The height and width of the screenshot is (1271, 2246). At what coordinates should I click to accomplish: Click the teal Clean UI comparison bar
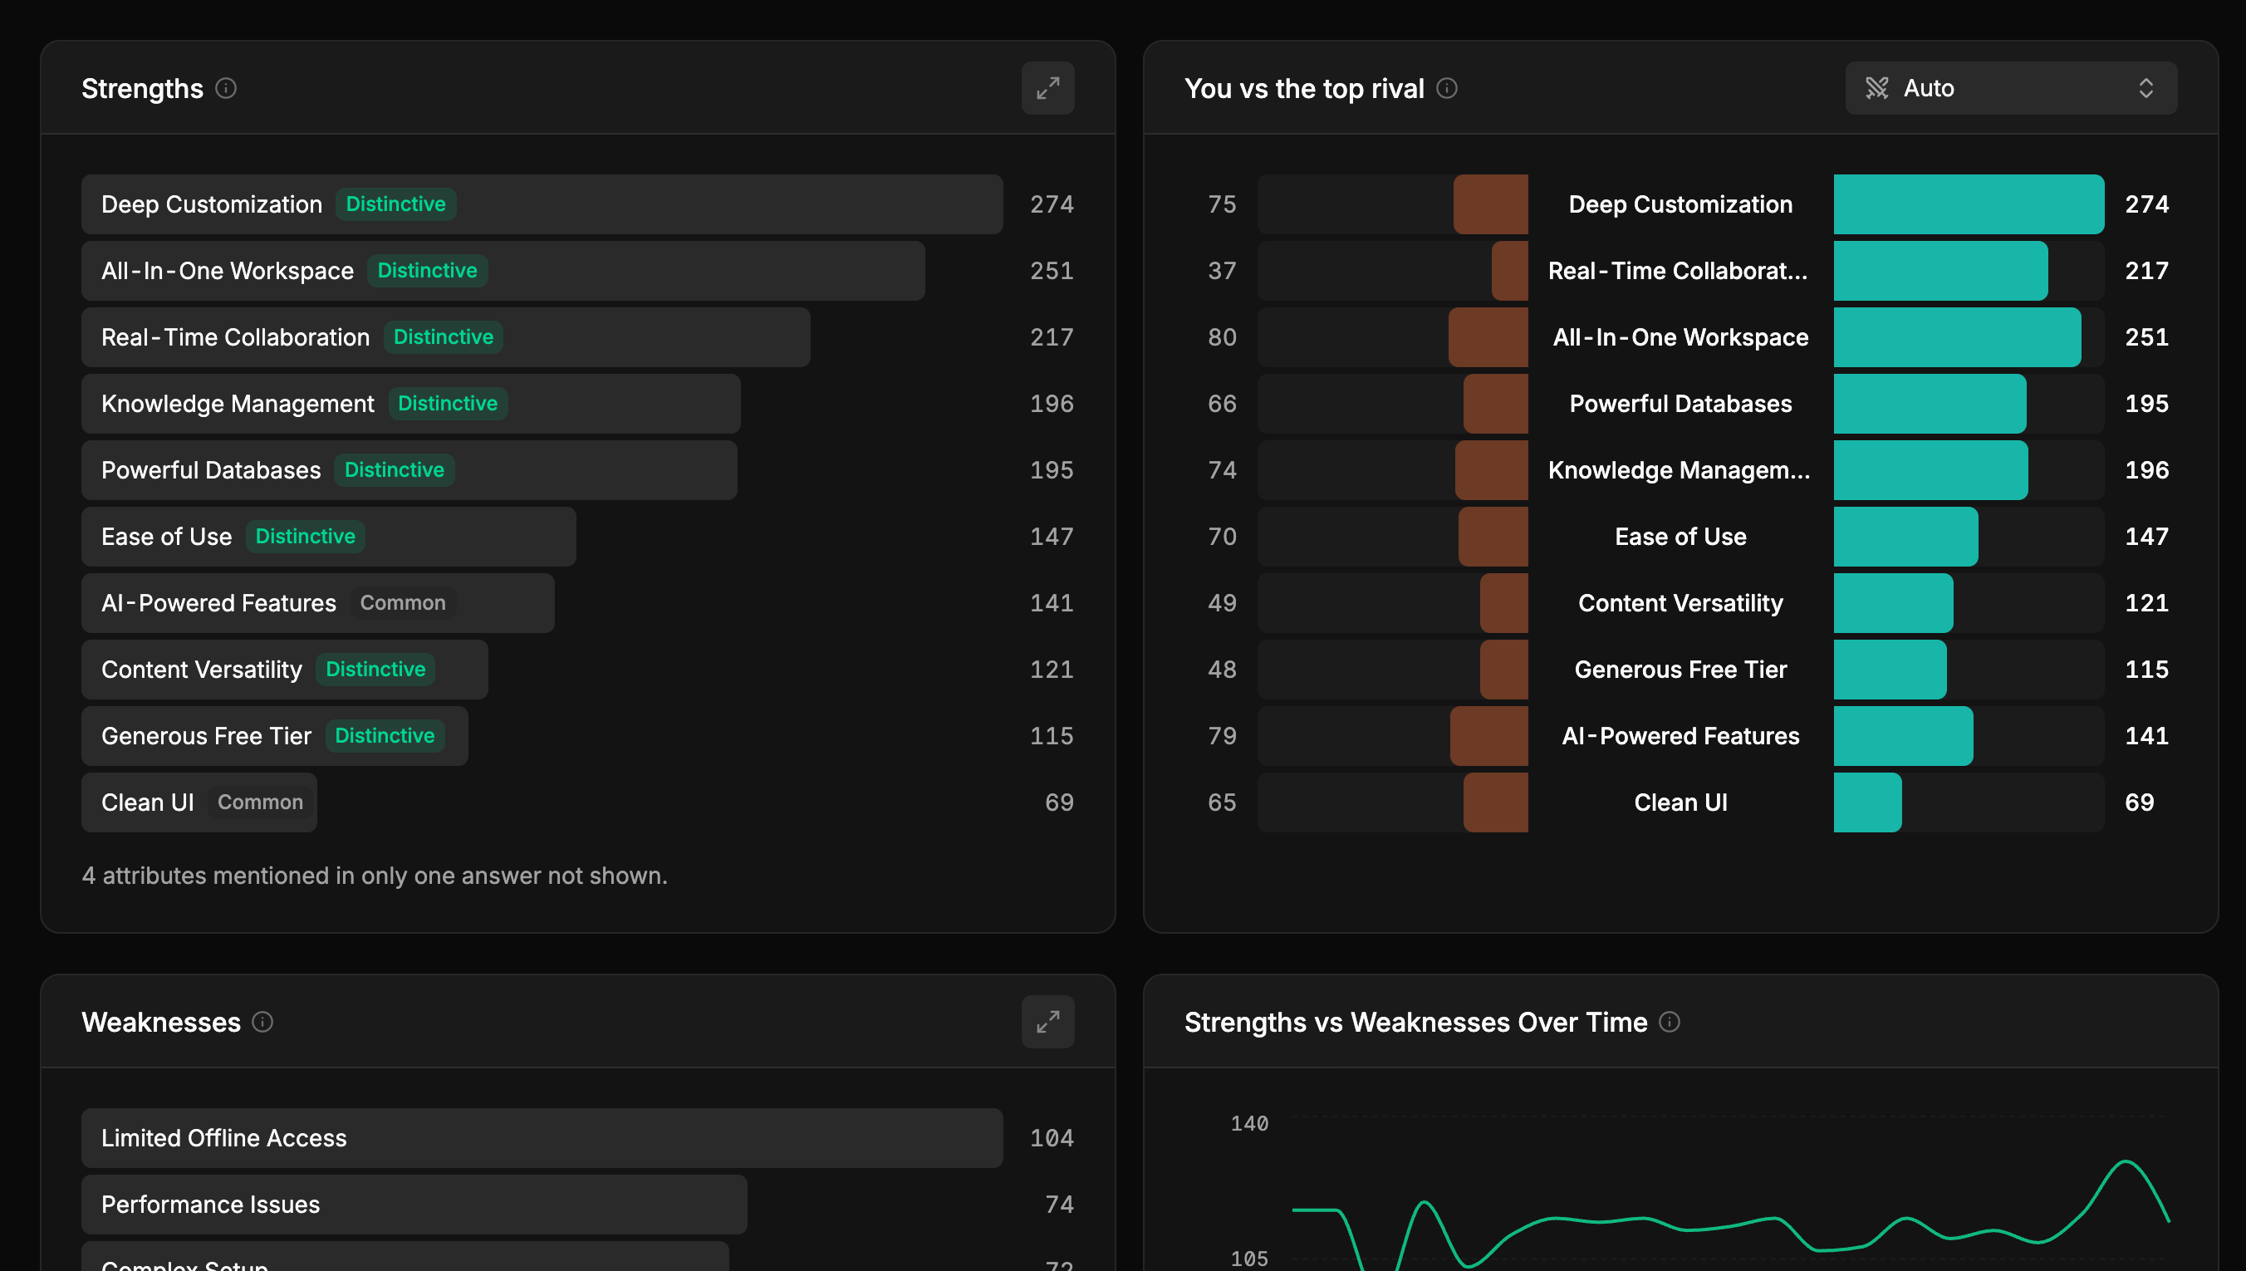click(1867, 802)
